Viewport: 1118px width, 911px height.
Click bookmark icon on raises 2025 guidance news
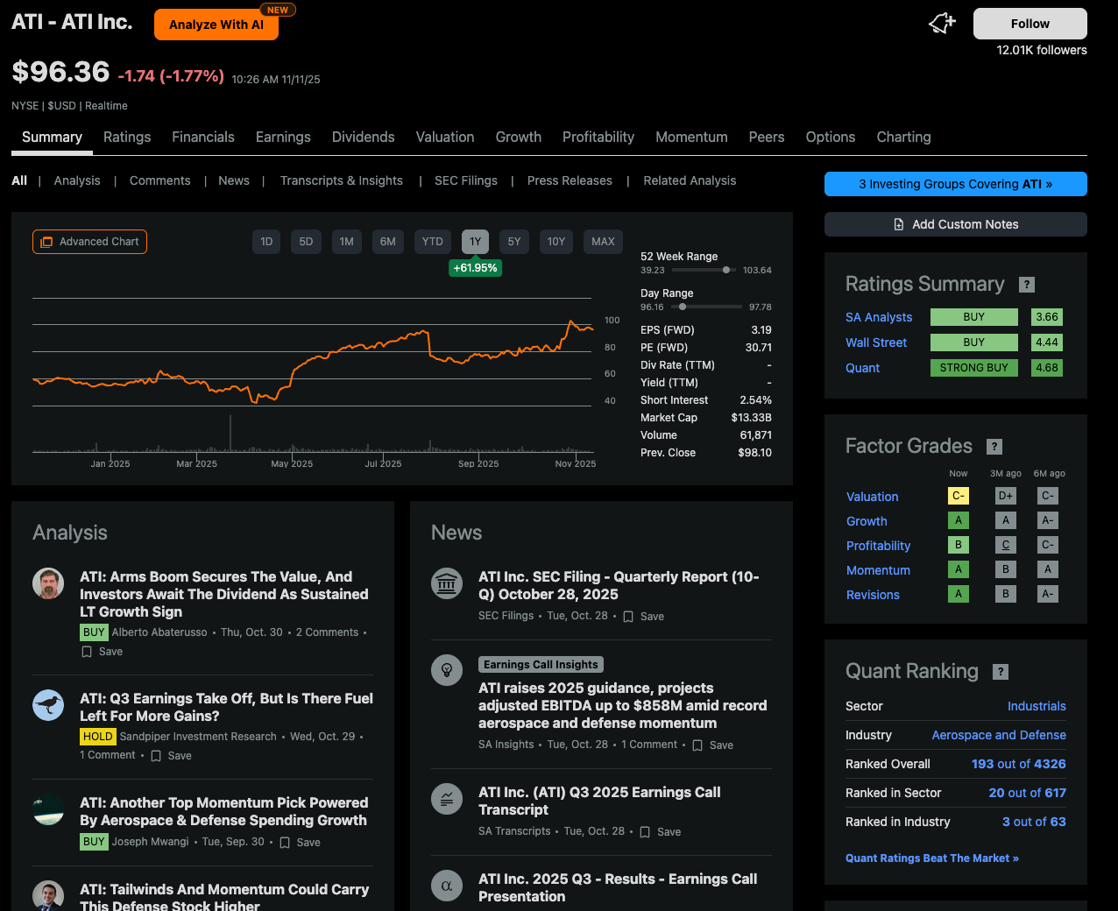[x=697, y=745]
